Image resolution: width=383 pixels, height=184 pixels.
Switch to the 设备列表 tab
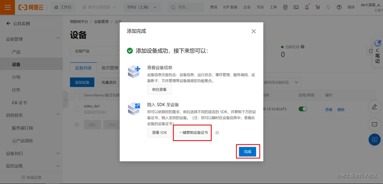click(83, 68)
